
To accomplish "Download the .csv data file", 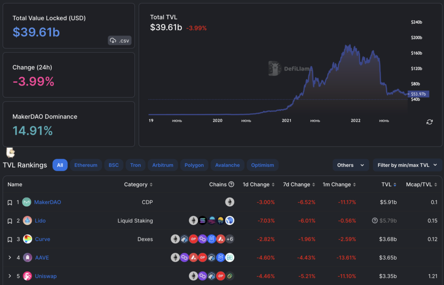I will (x=120, y=41).
